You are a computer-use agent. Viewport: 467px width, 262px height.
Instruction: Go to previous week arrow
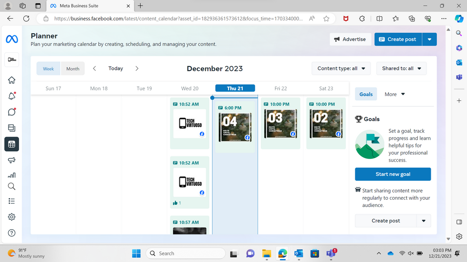click(94, 68)
